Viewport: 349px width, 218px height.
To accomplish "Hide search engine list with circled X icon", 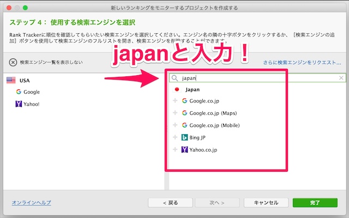I will [13, 62].
